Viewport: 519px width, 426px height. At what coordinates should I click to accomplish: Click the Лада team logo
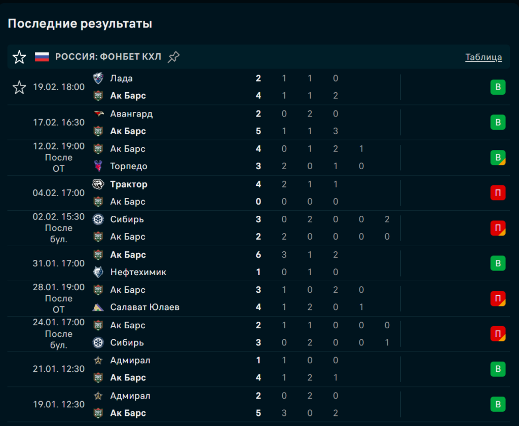click(x=98, y=79)
